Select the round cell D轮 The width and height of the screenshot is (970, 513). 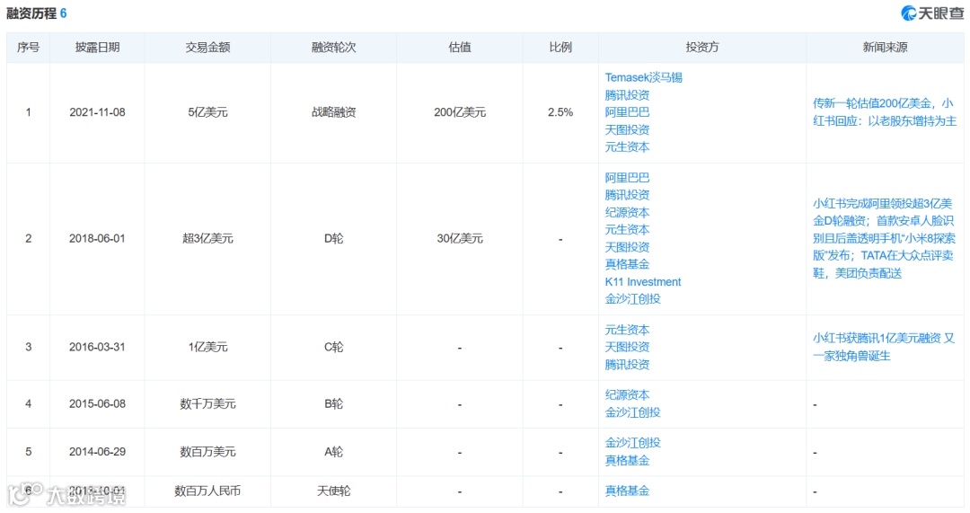coord(333,238)
